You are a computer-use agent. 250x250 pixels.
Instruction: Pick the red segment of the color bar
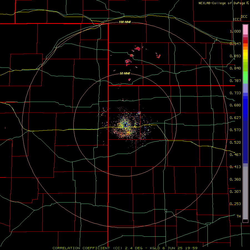[x=245, y=41]
